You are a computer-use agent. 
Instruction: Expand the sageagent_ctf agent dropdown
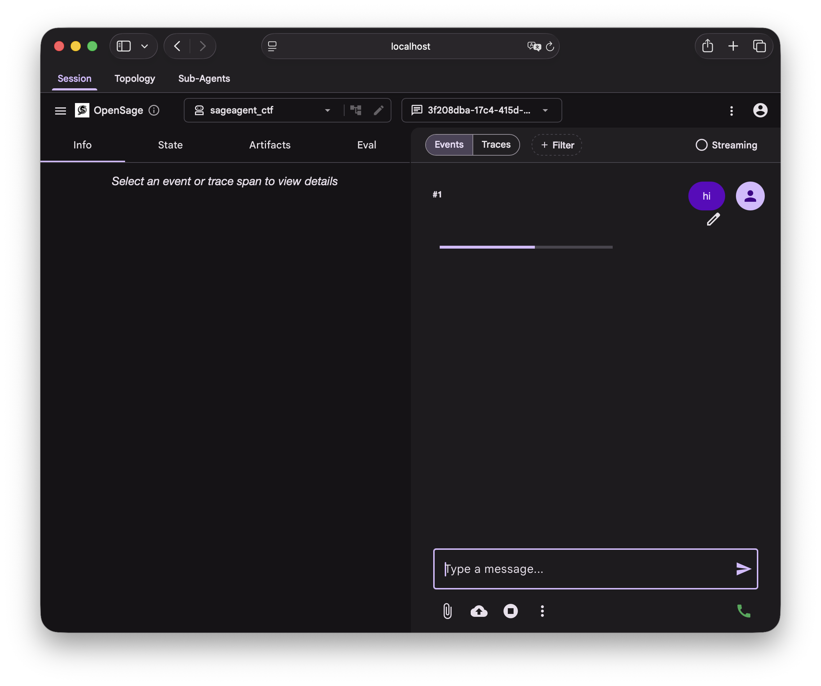point(328,111)
